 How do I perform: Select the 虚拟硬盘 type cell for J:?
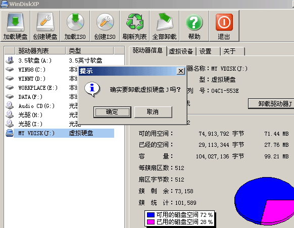(x=81, y=133)
